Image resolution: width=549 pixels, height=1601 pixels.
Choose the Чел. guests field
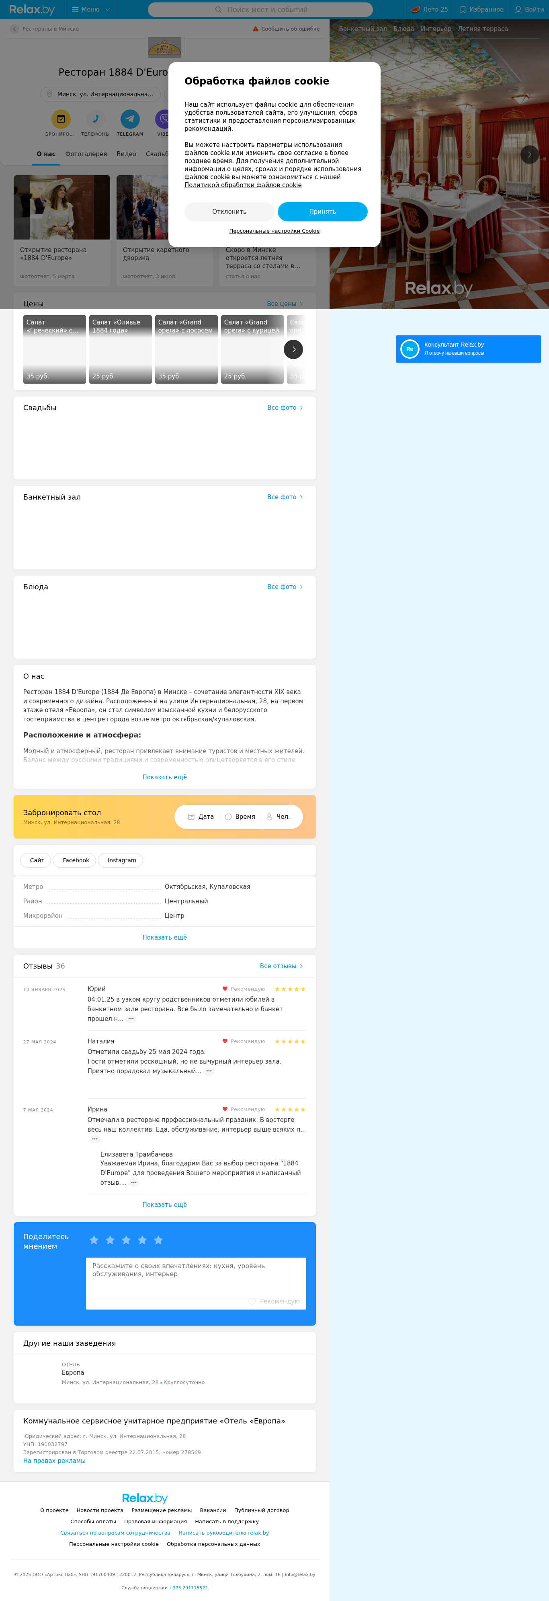pyautogui.click(x=278, y=817)
